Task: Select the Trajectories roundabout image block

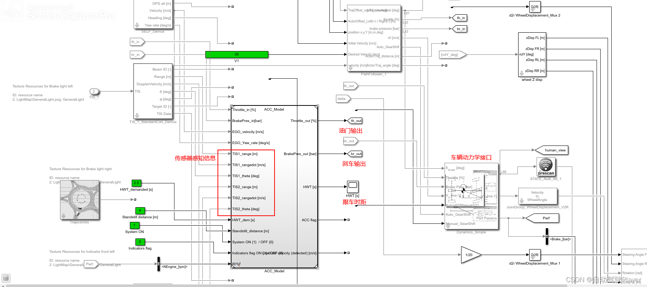Action: [80, 200]
